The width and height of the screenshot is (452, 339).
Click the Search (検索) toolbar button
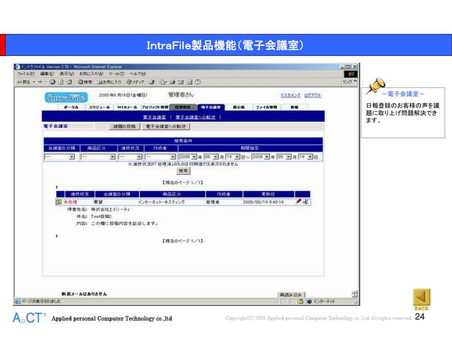pyautogui.click(x=85, y=82)
